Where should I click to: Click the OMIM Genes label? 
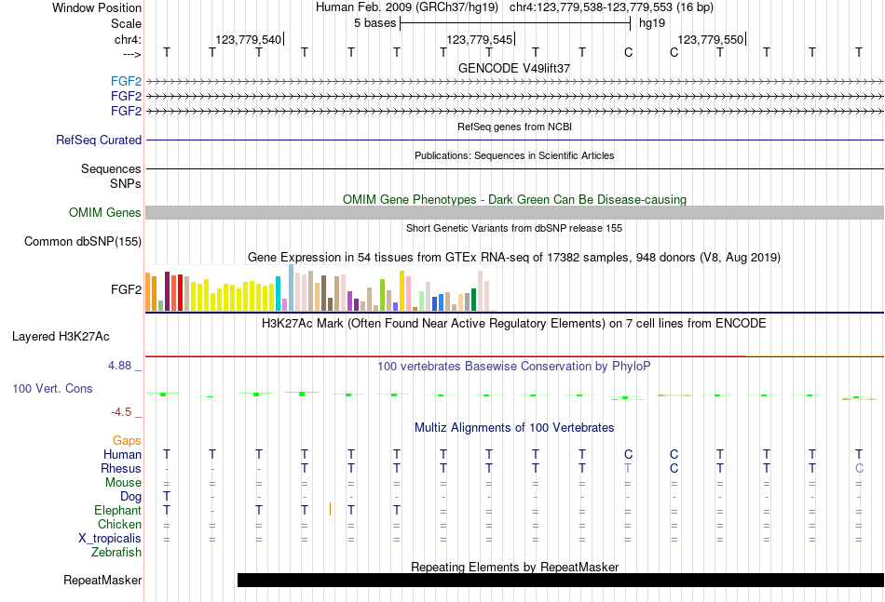pyautogui.click(x=104, y=212)
